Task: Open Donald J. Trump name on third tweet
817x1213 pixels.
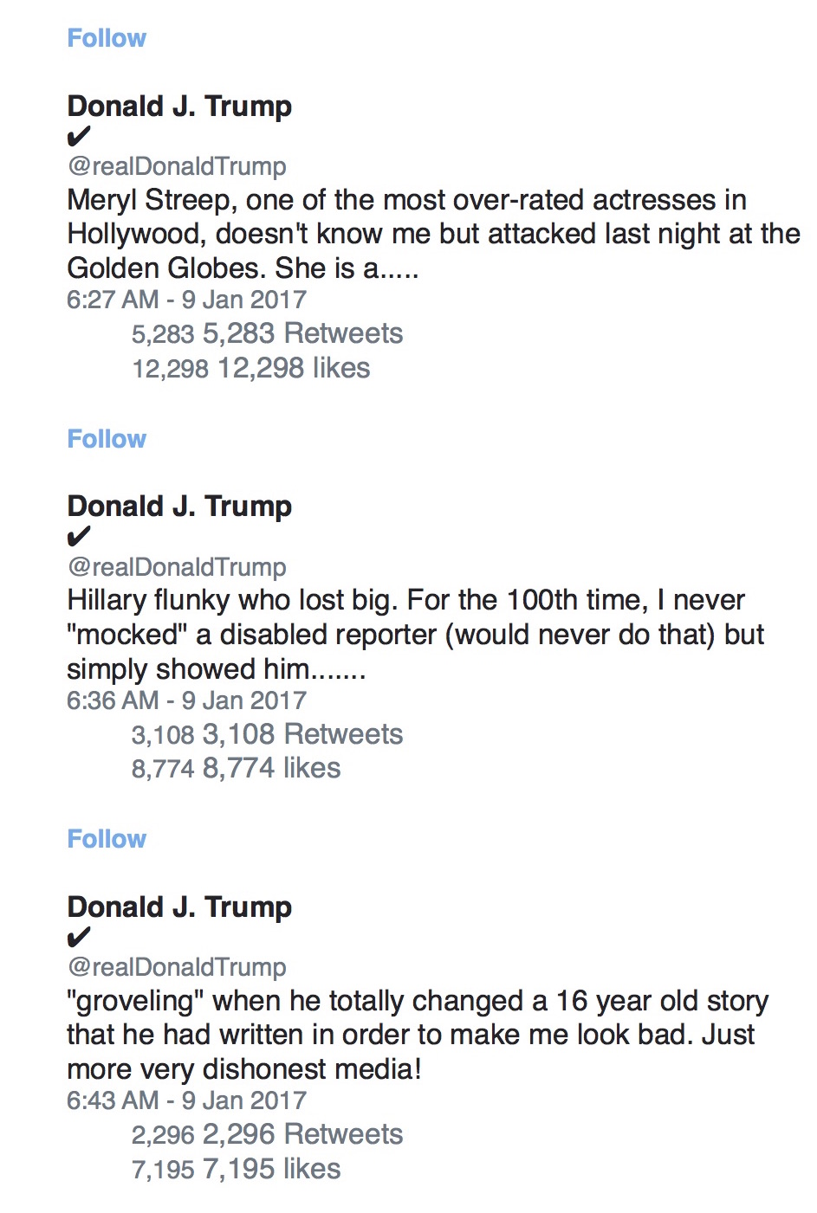Action: (x=179, y=907)
